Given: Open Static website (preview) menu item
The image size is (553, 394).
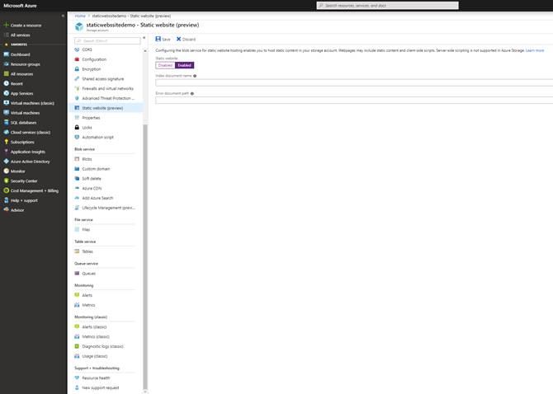Looking at the screenshot, I should [105, 108].
